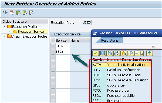The height and width of the screenshot is (103, 162).
Task: Select the BFLS Backflush Confirmation entry
Action: 122,70
